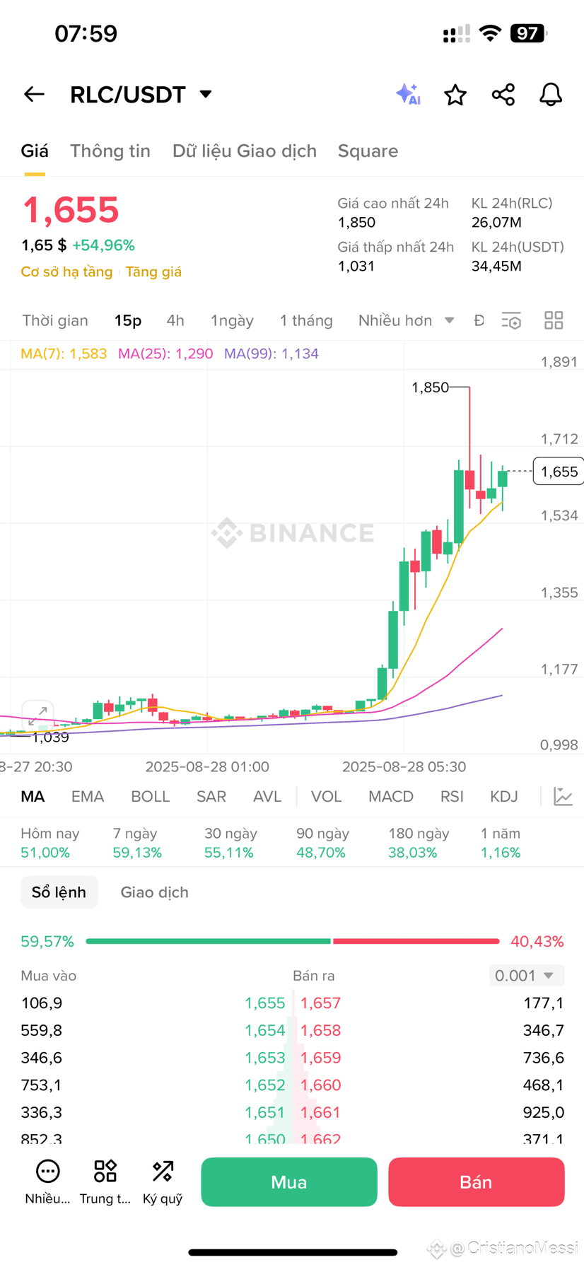
Task: Expand chart to fullscreen arrow icon
Action: click(x=37, y=716)
